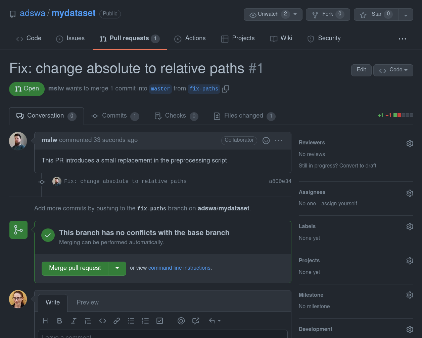Open the Assignees gear settings
422x338 pixels.
click(x=410, y=193)
